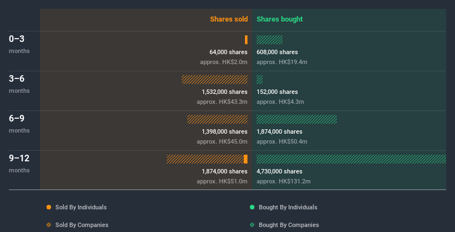
Task: Click the 9–12 months row label
Action: [19, 164]
